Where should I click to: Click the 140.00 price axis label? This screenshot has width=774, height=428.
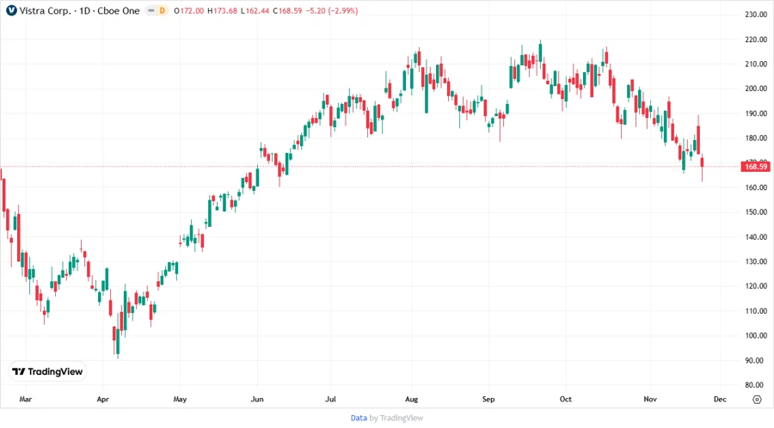click(756, 236)
